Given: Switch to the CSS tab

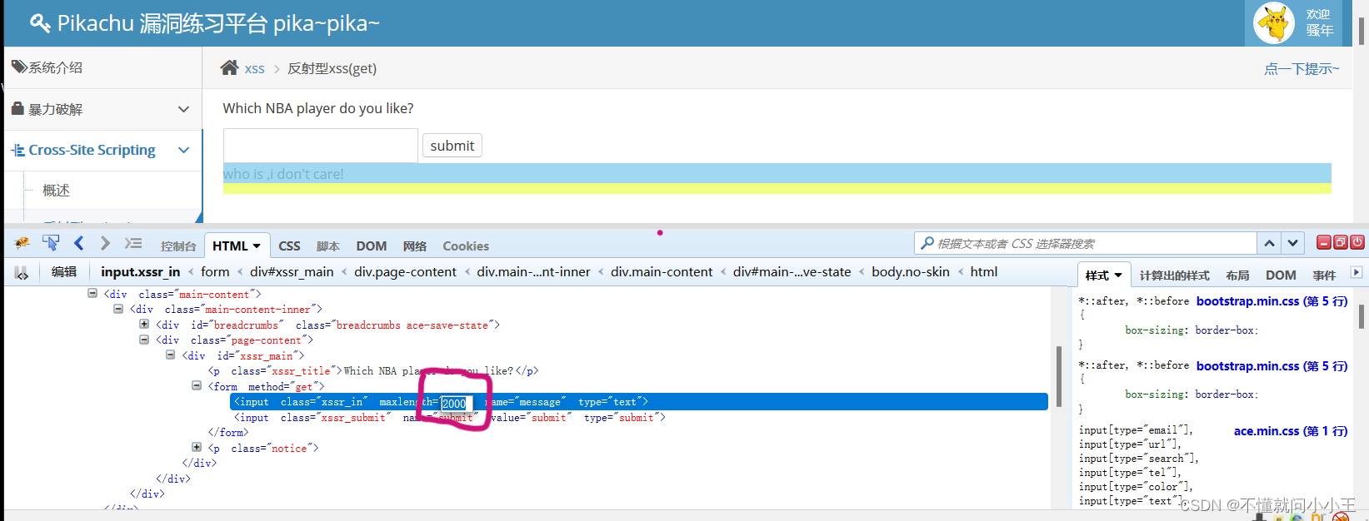Looking at the screenshot, I should [x=289, y=246].
